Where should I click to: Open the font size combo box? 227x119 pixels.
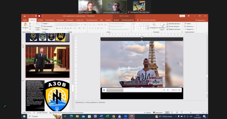click(x=74, y=25)
